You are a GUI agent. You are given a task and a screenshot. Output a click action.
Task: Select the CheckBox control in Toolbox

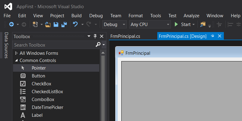coord(41,84)
